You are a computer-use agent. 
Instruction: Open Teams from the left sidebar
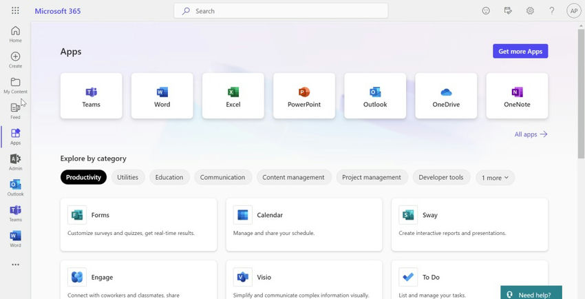(15, 214)
